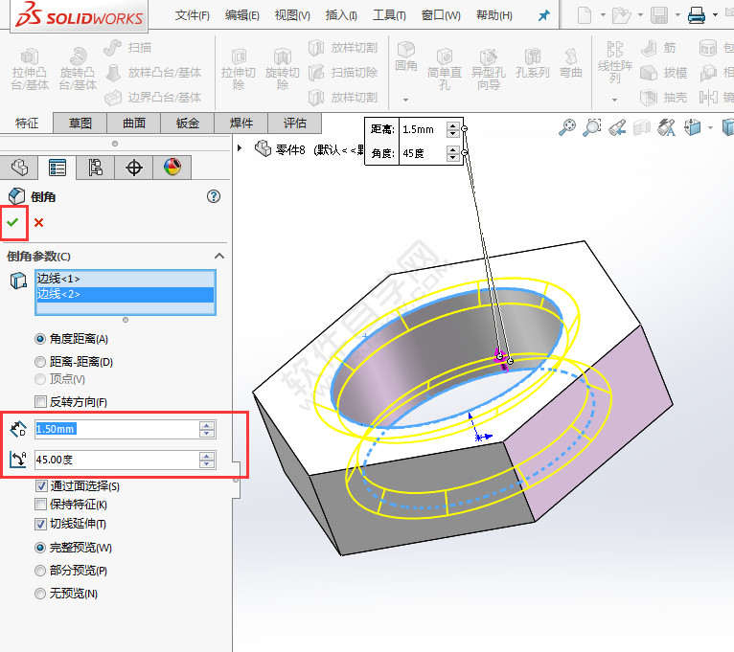This screenshot has width=734, height=652.
Task: Select the 扫描切除 swept cut tool
Action: [343, 73]
